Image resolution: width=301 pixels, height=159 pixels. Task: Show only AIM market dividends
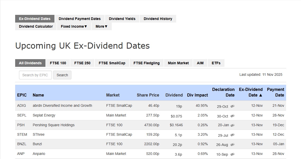200,63
